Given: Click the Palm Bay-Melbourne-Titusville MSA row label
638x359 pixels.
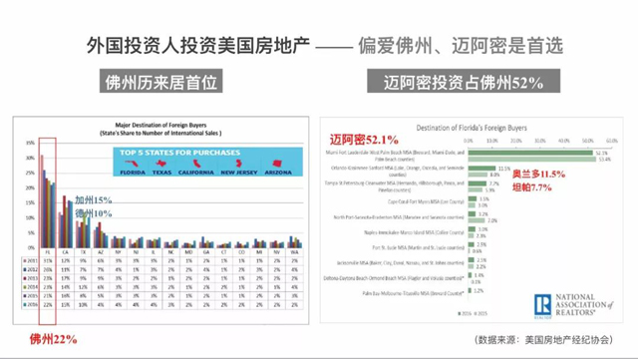Looking at the screenshot, I should click(x=413, y=293).
